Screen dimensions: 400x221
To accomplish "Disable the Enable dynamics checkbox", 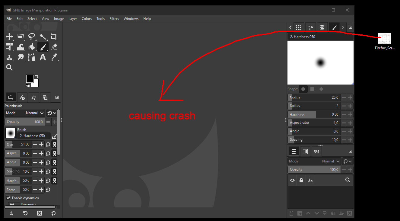I will 8,198.
